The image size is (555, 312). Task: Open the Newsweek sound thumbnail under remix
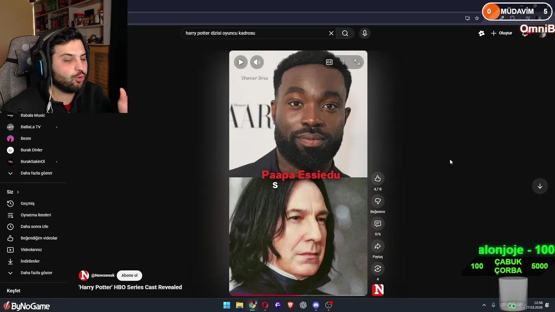378,289
